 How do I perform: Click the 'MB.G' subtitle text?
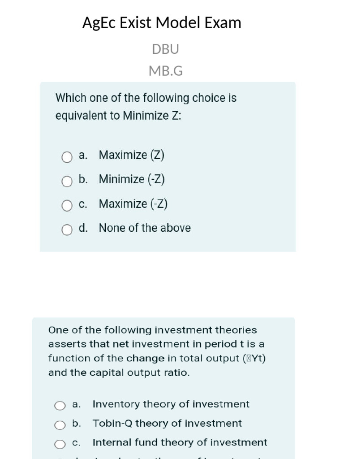click(x=166, y=71)
